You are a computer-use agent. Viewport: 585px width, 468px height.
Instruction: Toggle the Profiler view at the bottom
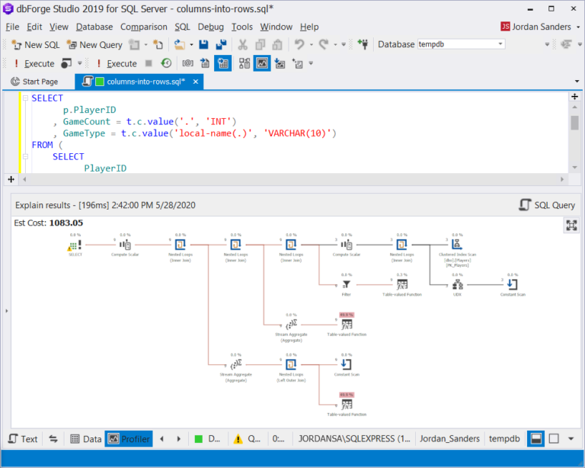click(129, 439)
